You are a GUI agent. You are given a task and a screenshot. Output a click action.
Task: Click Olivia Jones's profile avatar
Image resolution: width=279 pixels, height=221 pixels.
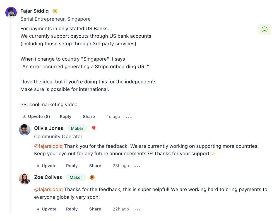(x=25, y=130)
